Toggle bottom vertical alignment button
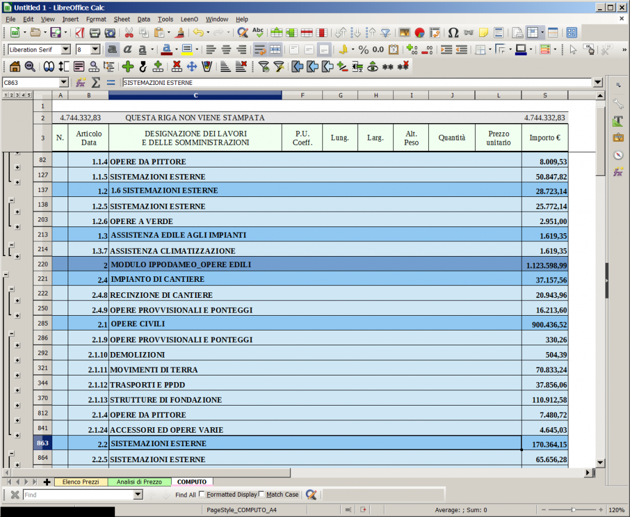This screenshot has height=517, width=630. (x=324, y=49)
